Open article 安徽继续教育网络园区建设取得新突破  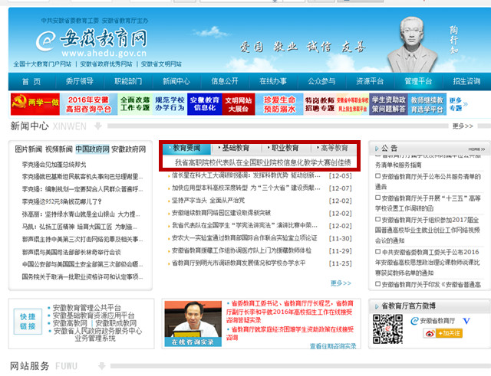pyautogui.click(x=221, y=213)
